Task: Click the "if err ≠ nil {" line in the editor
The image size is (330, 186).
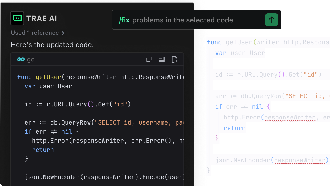Action: (x=243, y=107)
